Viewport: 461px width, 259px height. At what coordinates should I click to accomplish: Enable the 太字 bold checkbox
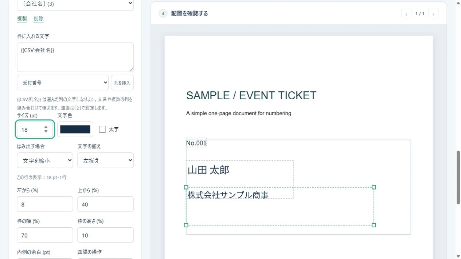[102, 129]
